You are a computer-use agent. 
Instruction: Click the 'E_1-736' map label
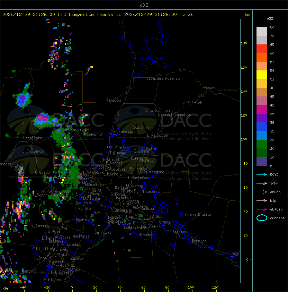(x=195, y=103)
